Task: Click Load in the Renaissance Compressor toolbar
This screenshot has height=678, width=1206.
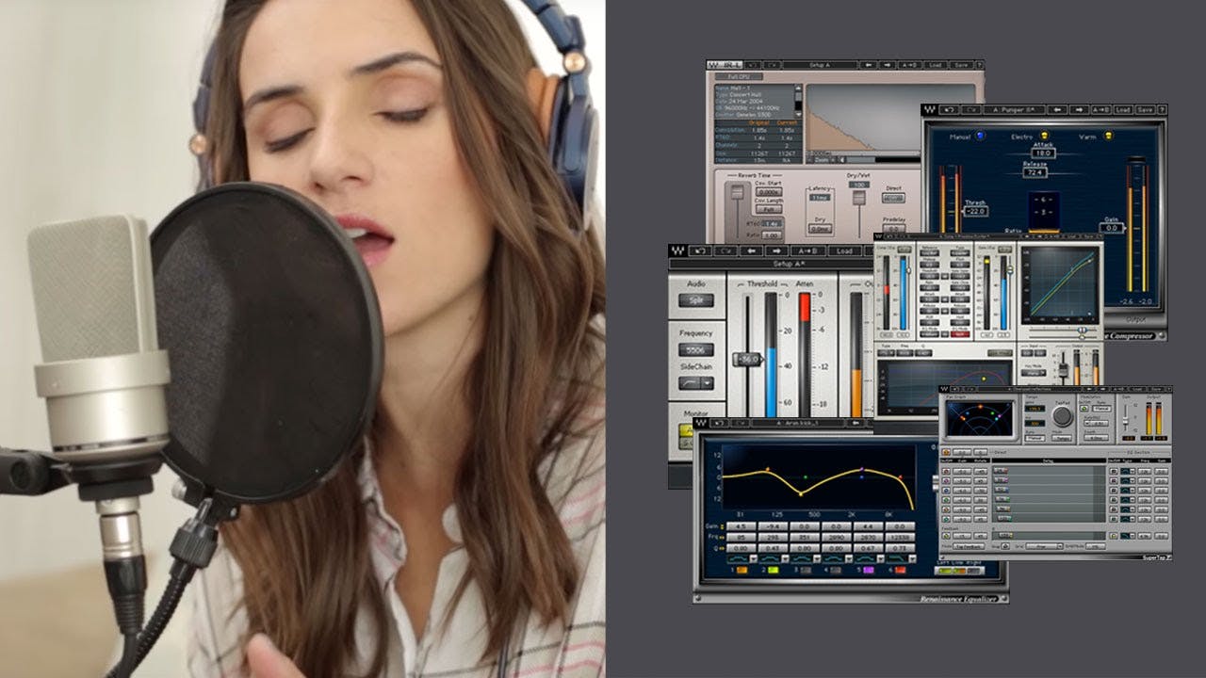Action: coord(1123,109)
